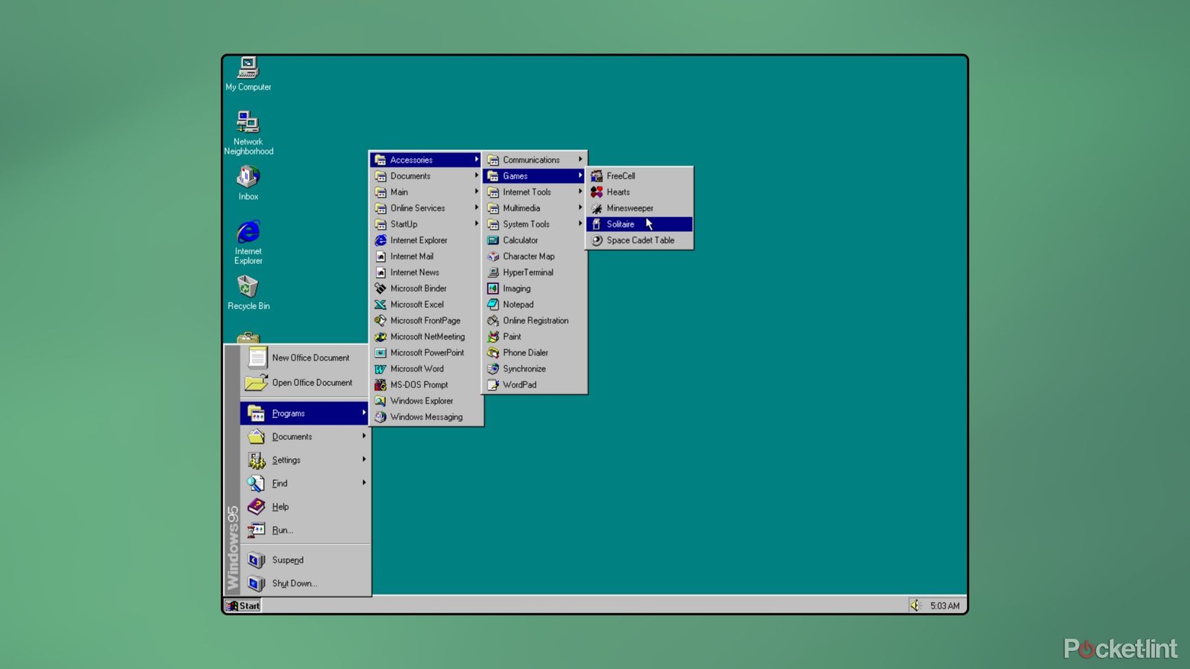The width and height of the screenshot is (1190, 669).
Task: Expand the StartUp submenu arrow
Action: 476,224
